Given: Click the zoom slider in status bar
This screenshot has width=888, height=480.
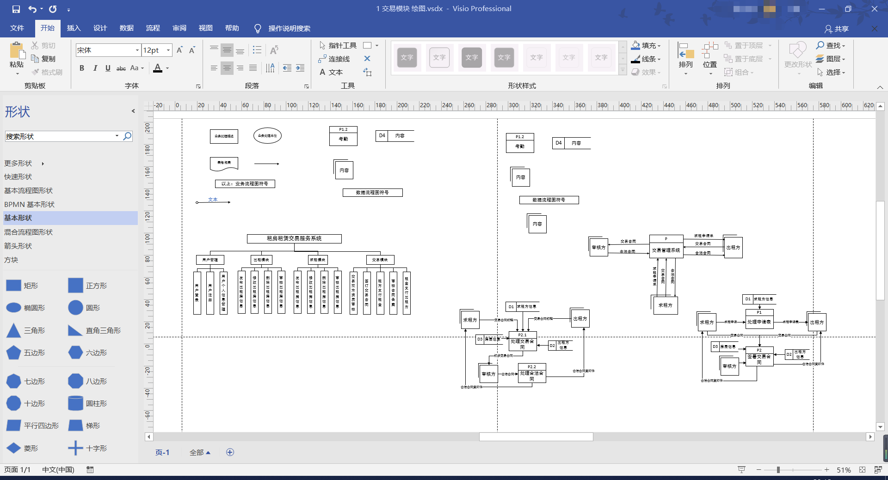Looking at the screenshot, I should pos(778,470).
